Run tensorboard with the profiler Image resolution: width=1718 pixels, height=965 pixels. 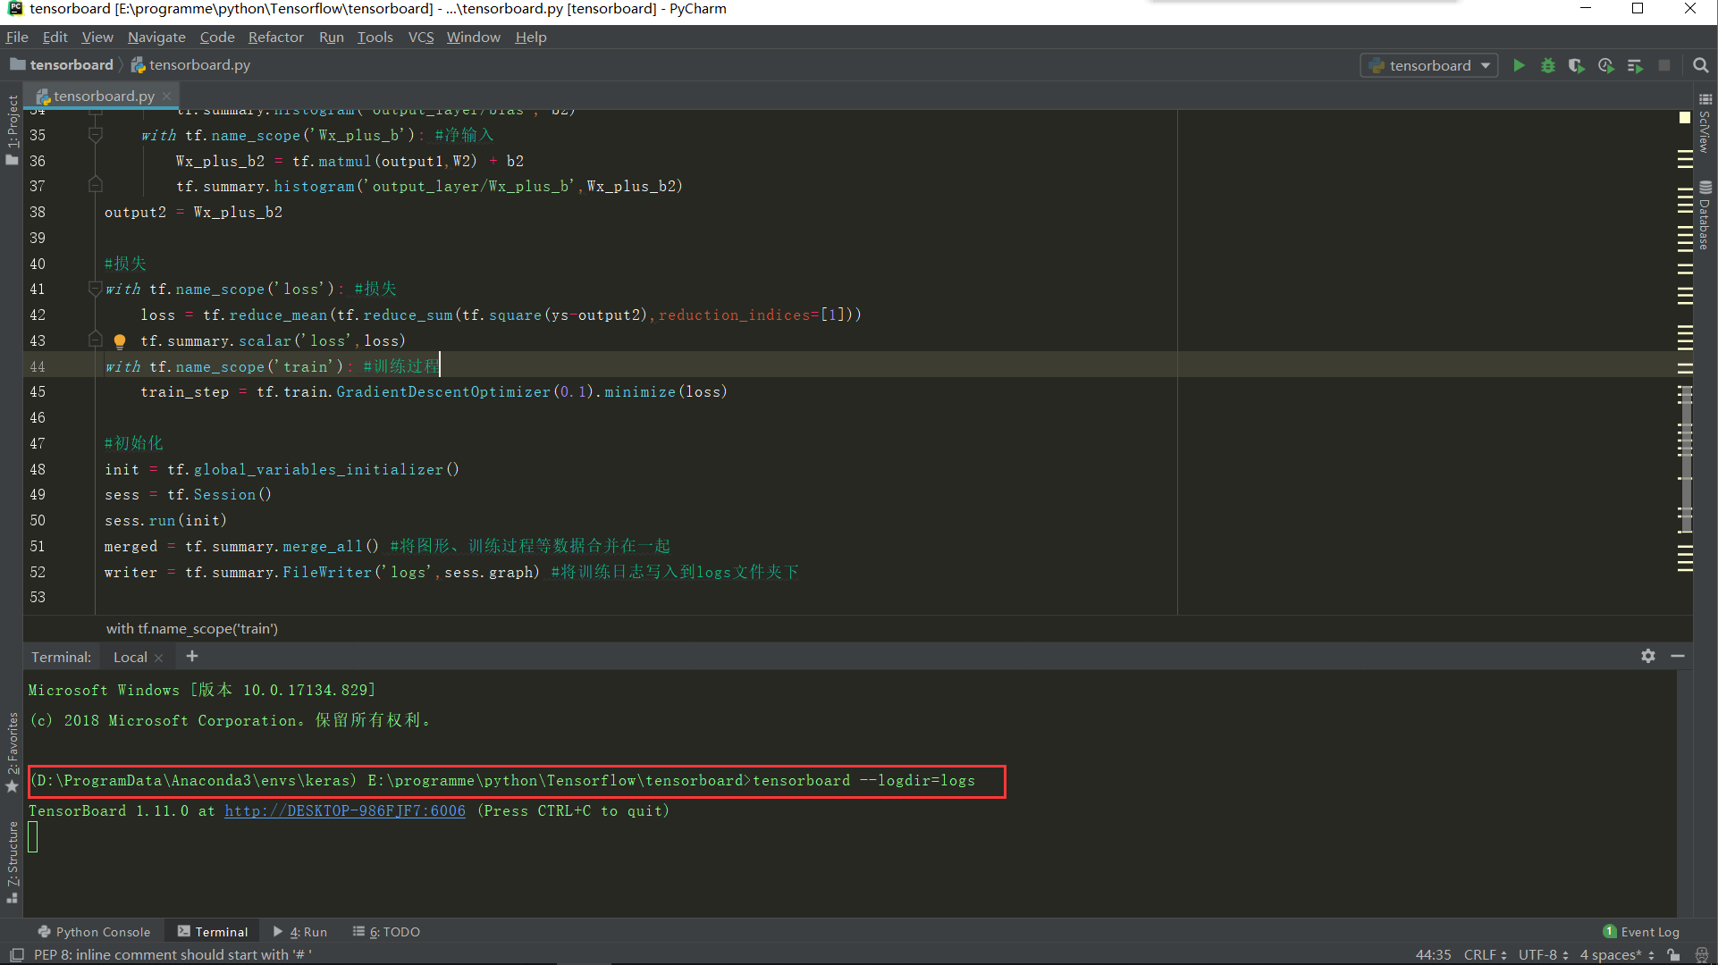(x=1605, y=65)
